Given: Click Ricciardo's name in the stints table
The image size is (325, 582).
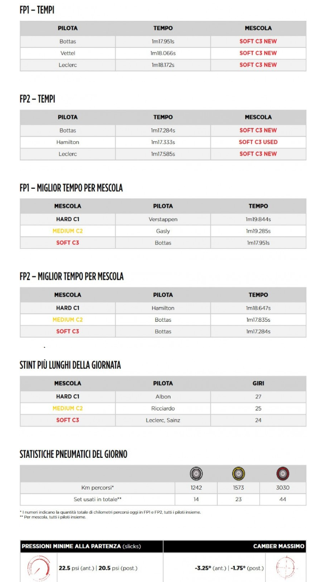Looking at the screenshot, I should tap(163, 408).
